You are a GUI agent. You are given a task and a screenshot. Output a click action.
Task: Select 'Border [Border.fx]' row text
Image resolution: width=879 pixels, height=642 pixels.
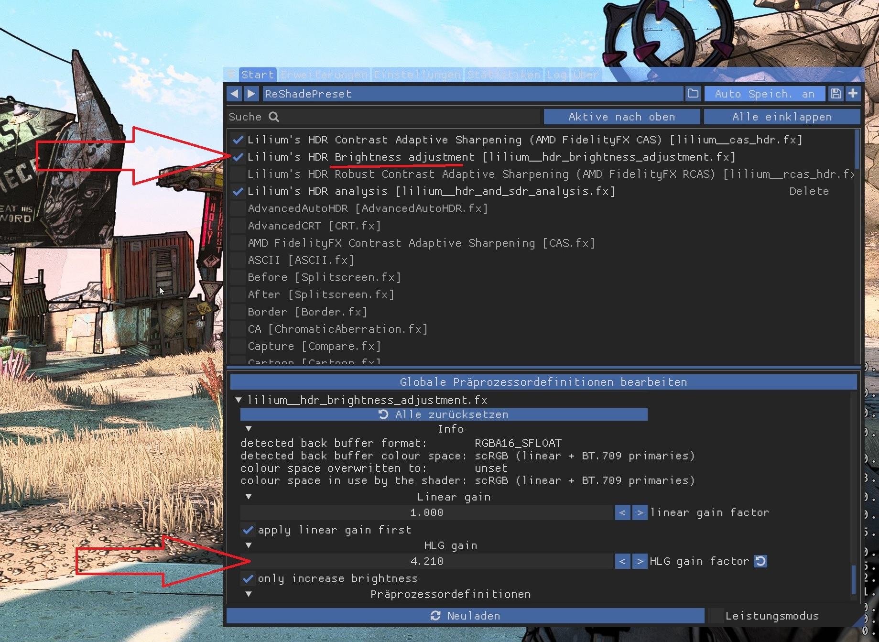click(307, 312)
